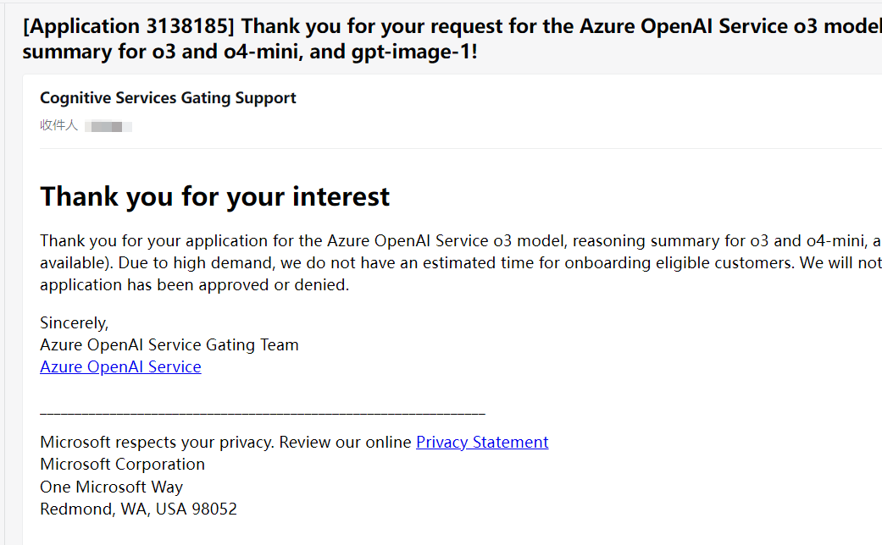Click sender name Cognitive Services Gating Support

click(168, 98)
